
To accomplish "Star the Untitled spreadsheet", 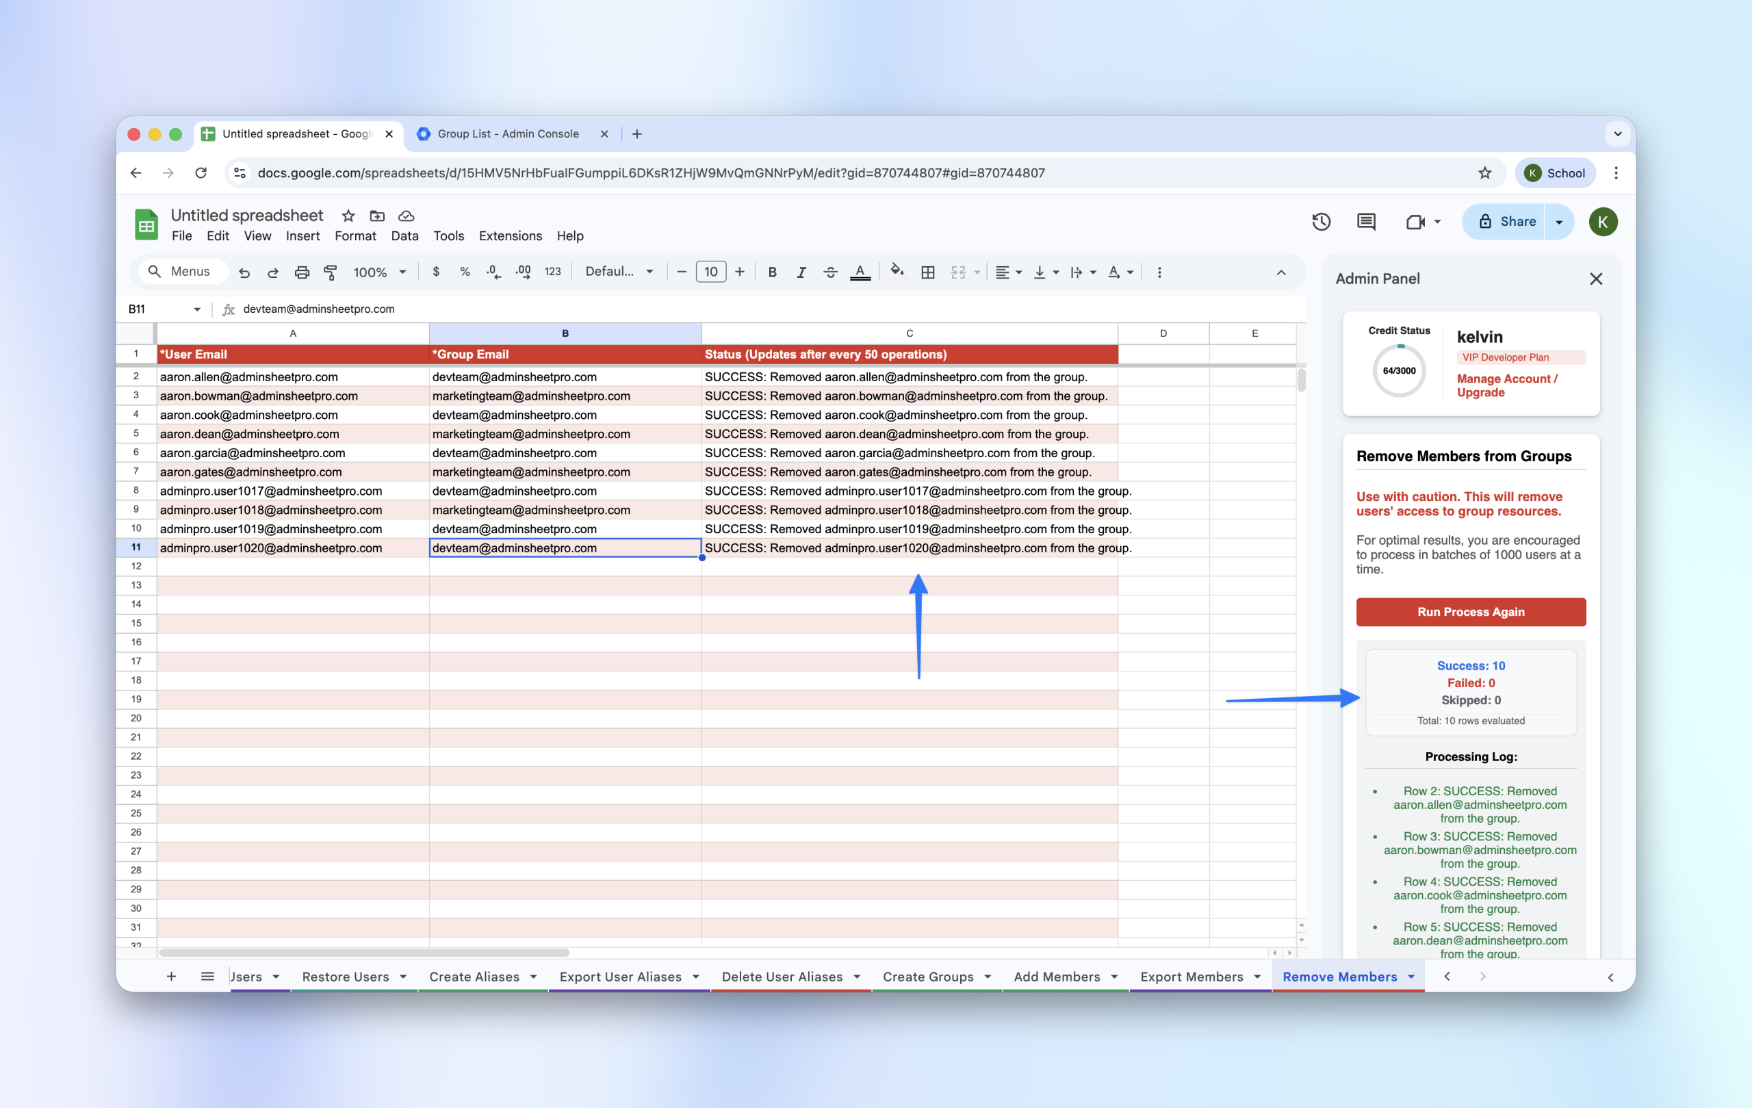I will point(348,216).
